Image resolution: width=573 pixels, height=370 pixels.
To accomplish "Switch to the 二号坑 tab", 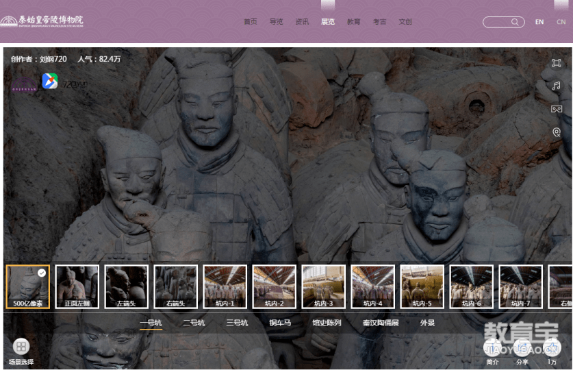I will coord(194,323).
